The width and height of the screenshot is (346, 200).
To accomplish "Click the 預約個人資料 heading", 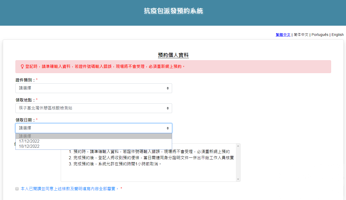I will 173,55.
